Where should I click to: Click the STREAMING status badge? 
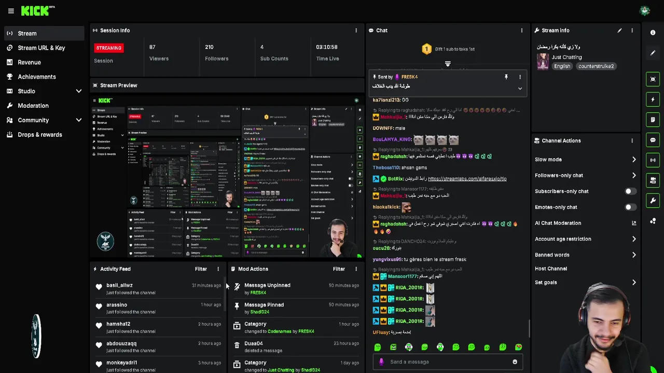coord(108,48)
